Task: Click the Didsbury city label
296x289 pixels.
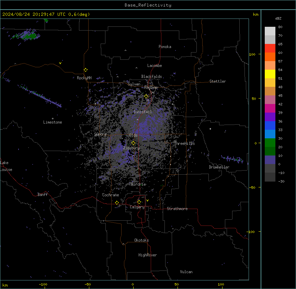Action: (x=132, y=148)
